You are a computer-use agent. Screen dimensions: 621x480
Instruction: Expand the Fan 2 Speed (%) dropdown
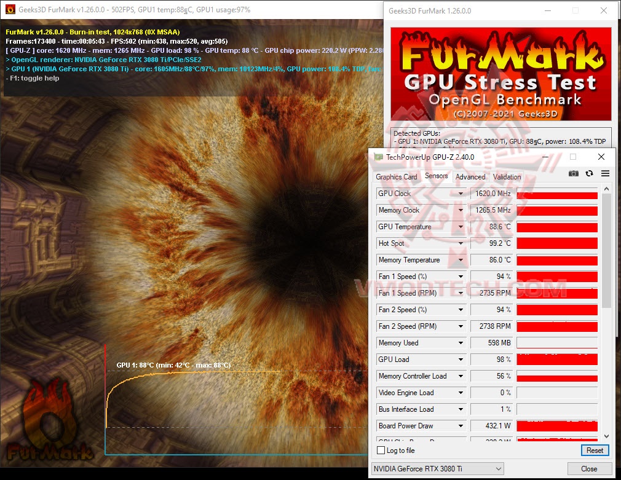461,310
